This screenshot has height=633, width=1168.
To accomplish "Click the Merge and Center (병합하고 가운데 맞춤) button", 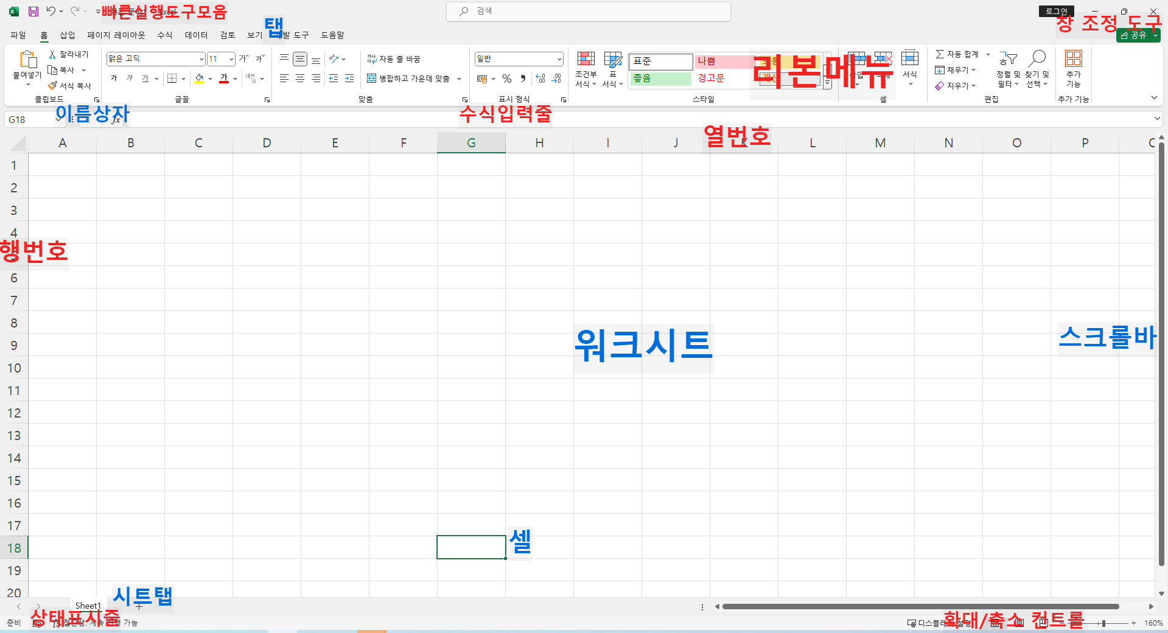I will pos(409,79).
